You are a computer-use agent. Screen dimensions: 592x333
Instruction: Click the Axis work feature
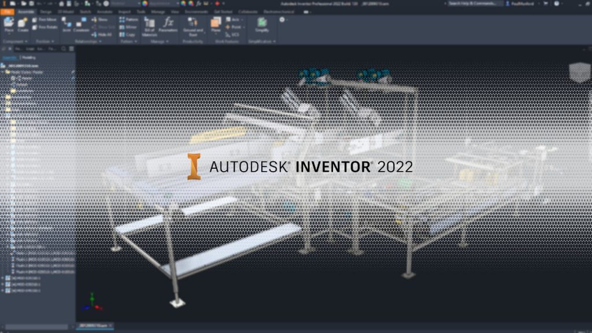click(233, 20)
